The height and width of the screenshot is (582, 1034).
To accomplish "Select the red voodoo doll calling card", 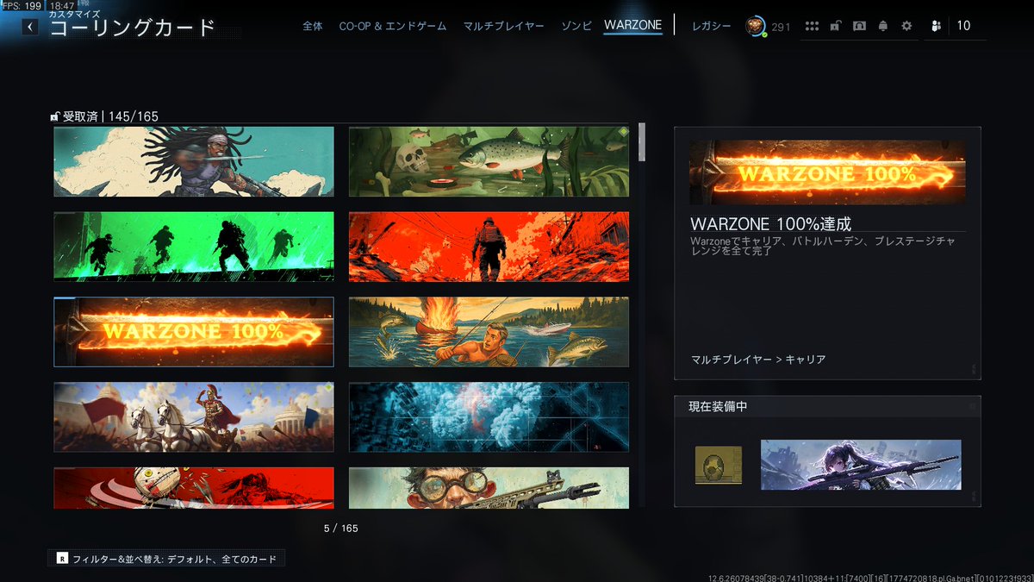I will pos(194,488).
